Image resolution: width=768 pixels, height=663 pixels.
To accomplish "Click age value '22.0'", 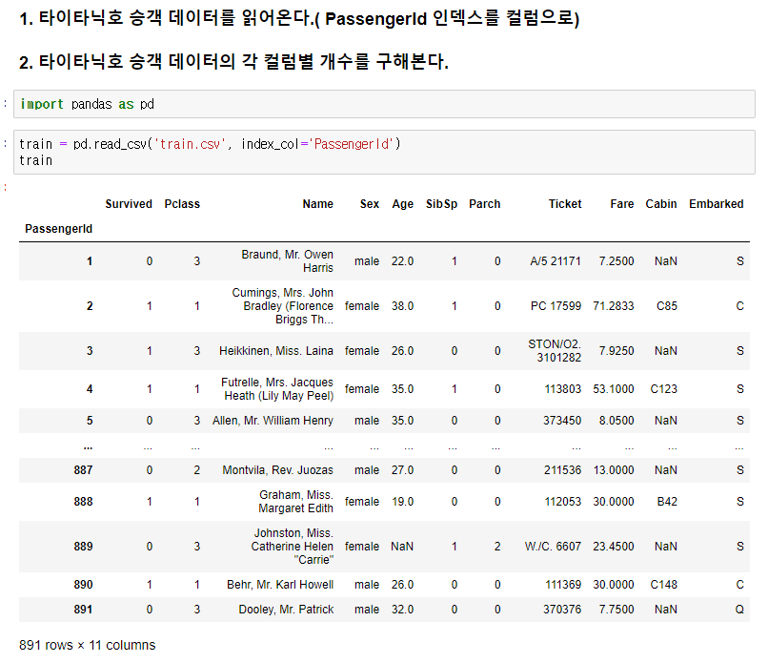I will pos(402,261).
